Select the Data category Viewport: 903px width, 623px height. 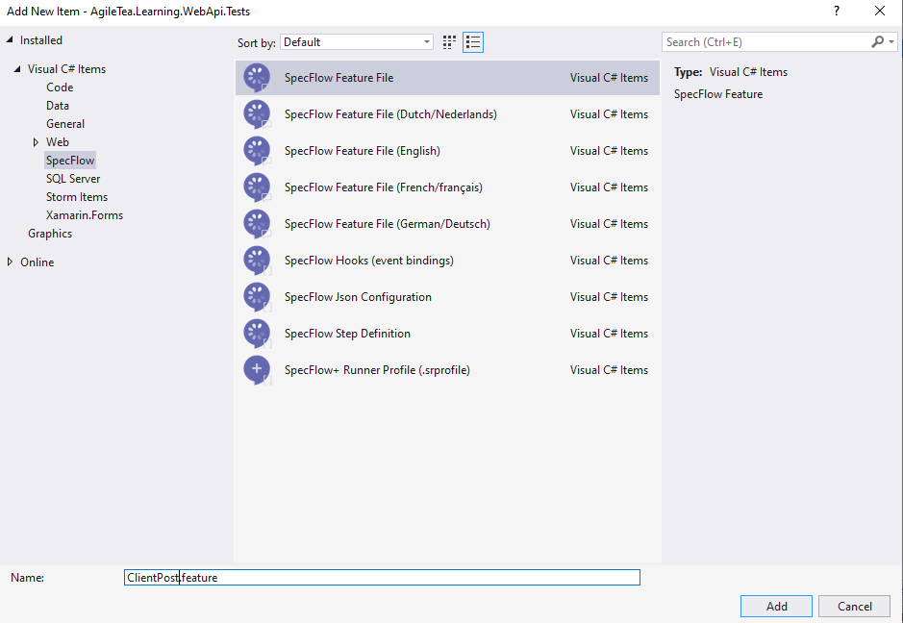click(58, 106)
